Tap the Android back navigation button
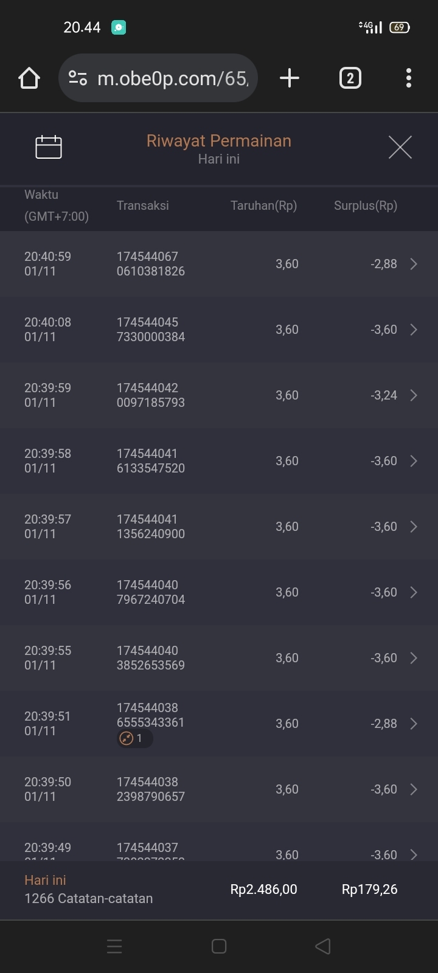 [322, 946]
